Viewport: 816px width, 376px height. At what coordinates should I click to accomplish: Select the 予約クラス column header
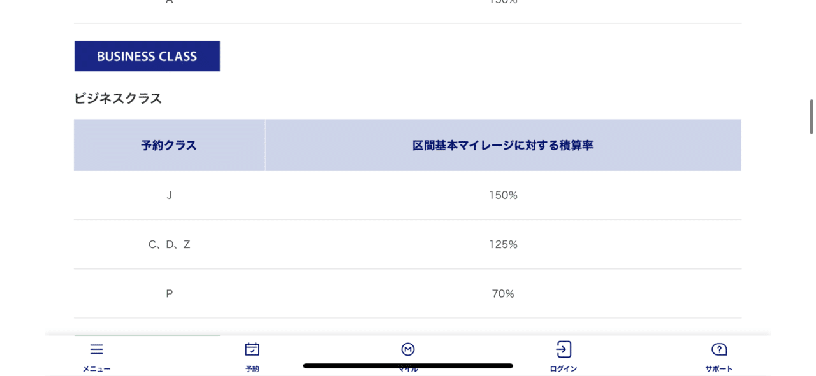tap(169, 145)
